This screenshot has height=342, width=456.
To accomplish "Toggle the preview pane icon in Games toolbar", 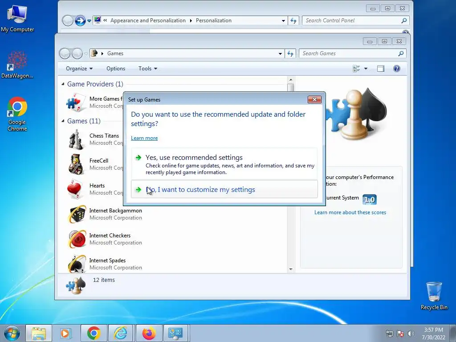I will click(381, 69).
